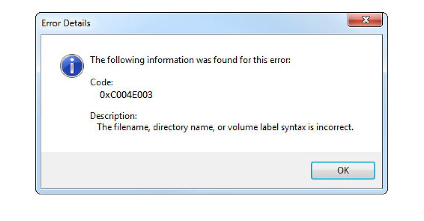Click "volume label" in the description text
424x221 pixels.
[x=252, y=127]
